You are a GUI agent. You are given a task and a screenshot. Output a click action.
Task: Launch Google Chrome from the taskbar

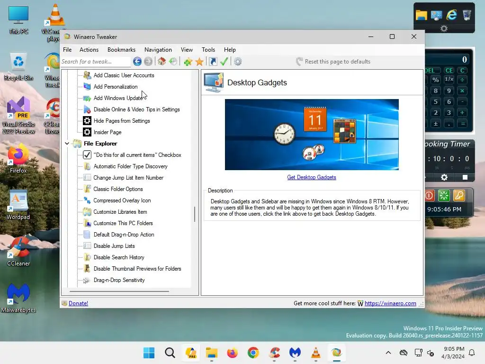pyautogui.click(x=253, y=353)
